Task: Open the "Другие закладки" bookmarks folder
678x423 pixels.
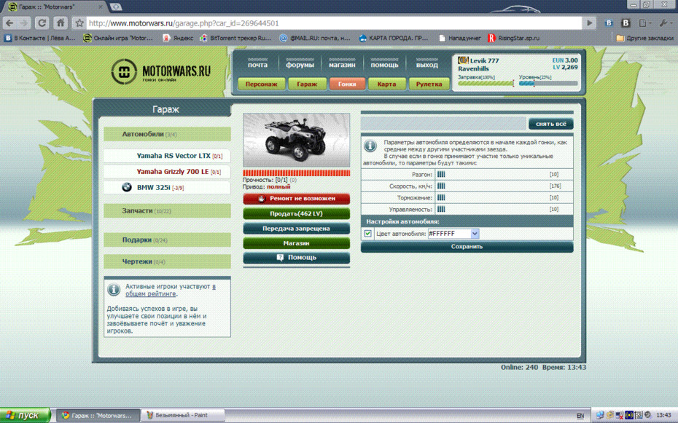Action: click(645, 38)
